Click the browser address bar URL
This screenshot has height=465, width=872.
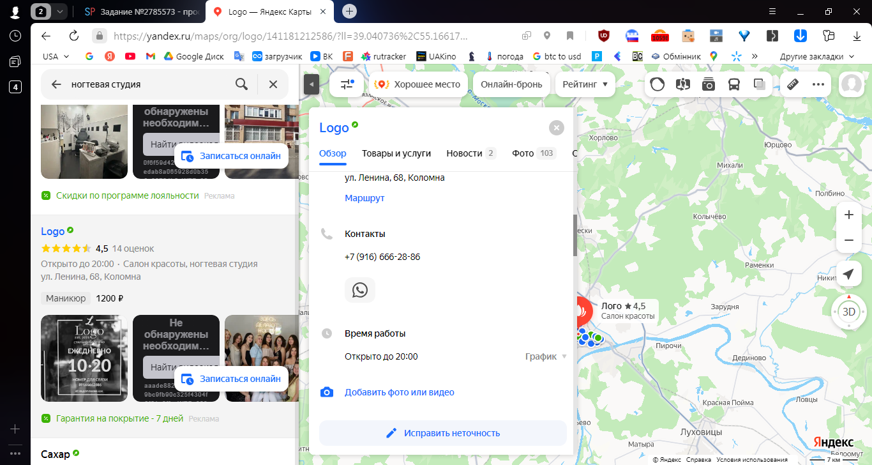290,36
